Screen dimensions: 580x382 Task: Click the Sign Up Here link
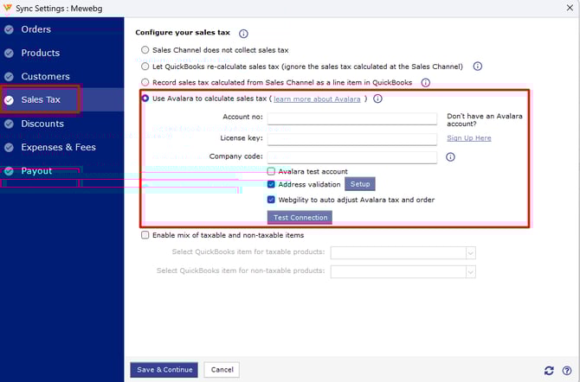click(x=469, y=138)
